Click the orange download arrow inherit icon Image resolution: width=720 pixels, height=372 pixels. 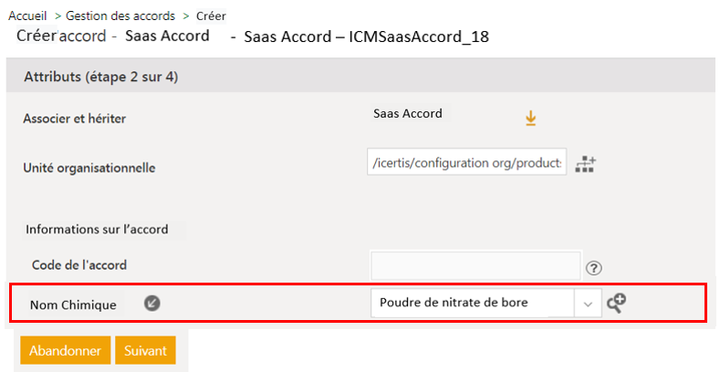point(530,119)
